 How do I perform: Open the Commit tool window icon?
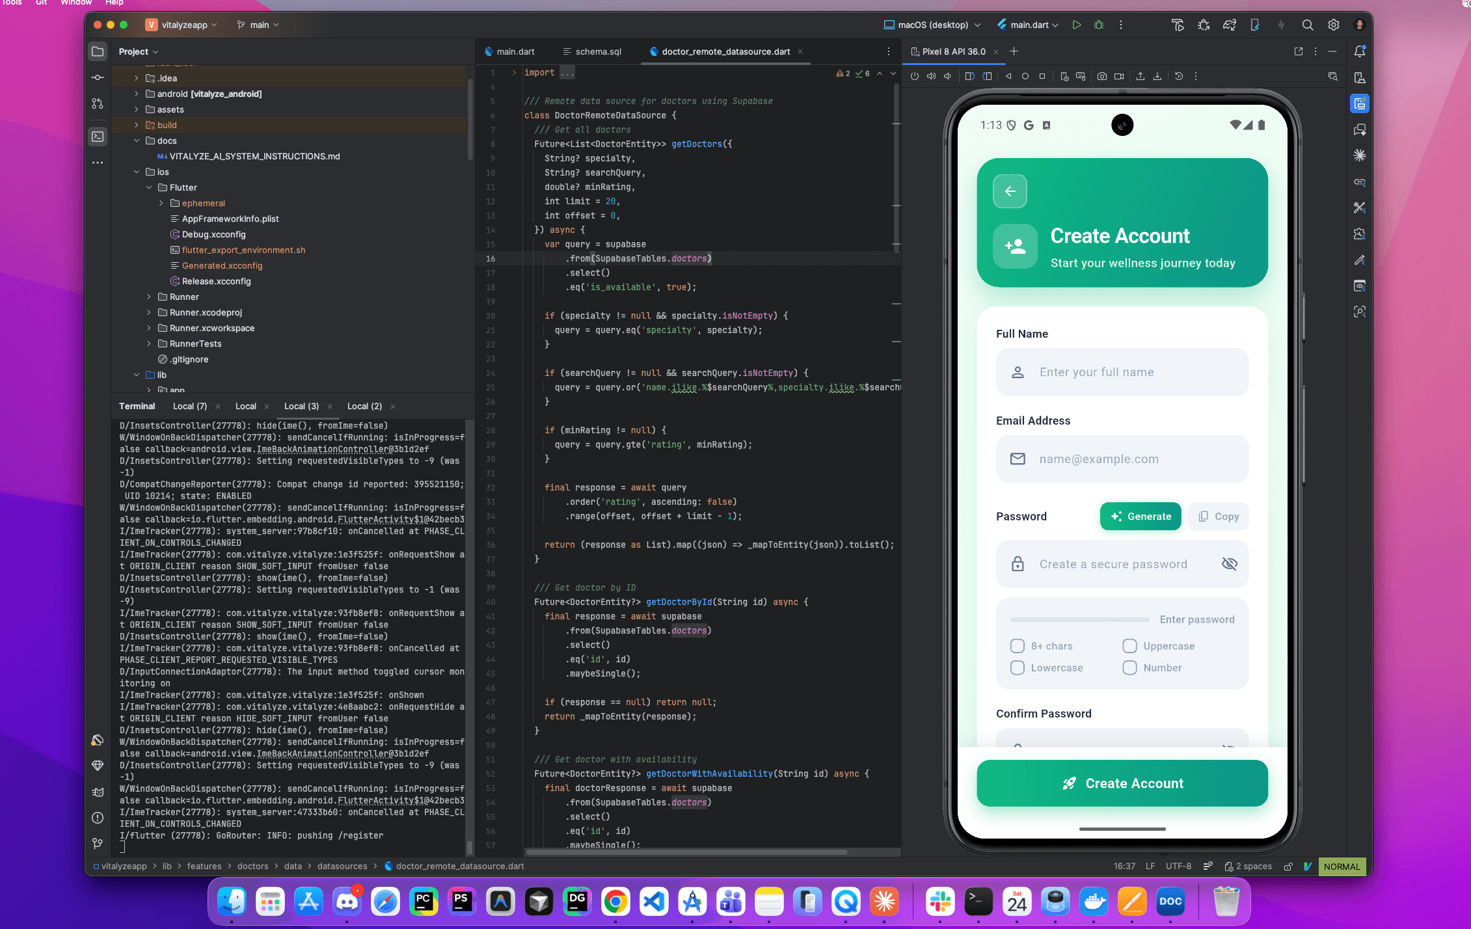pos(98,77)
